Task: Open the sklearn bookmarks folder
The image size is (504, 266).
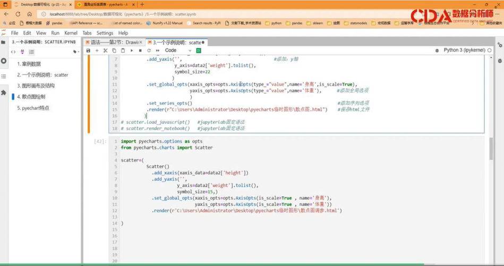Action: (315, 23)
